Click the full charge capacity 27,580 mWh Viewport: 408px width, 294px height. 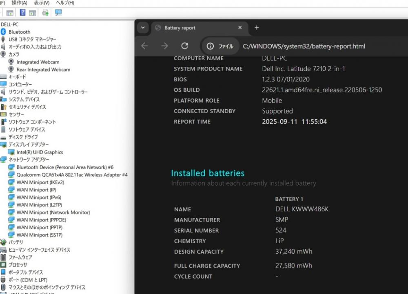(x=294, y=265)
